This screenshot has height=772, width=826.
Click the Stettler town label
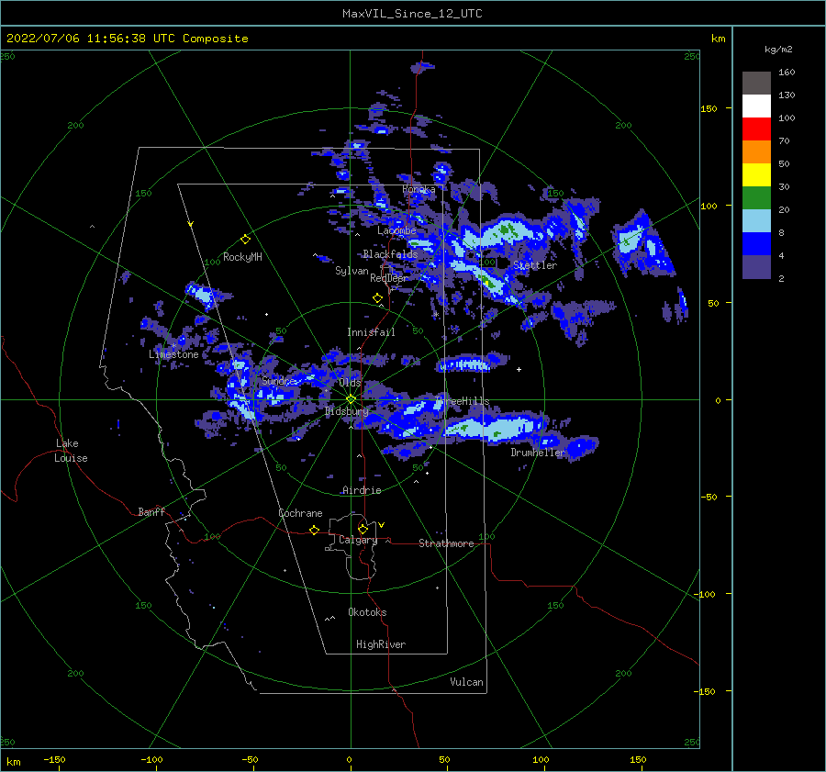[x=535, y=265]
